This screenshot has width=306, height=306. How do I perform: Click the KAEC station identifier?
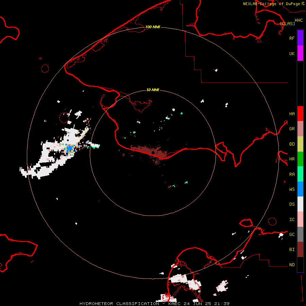174,304
